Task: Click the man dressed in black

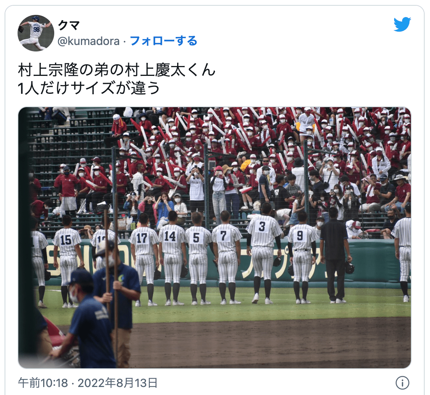Action: click(x=335, y=255)
